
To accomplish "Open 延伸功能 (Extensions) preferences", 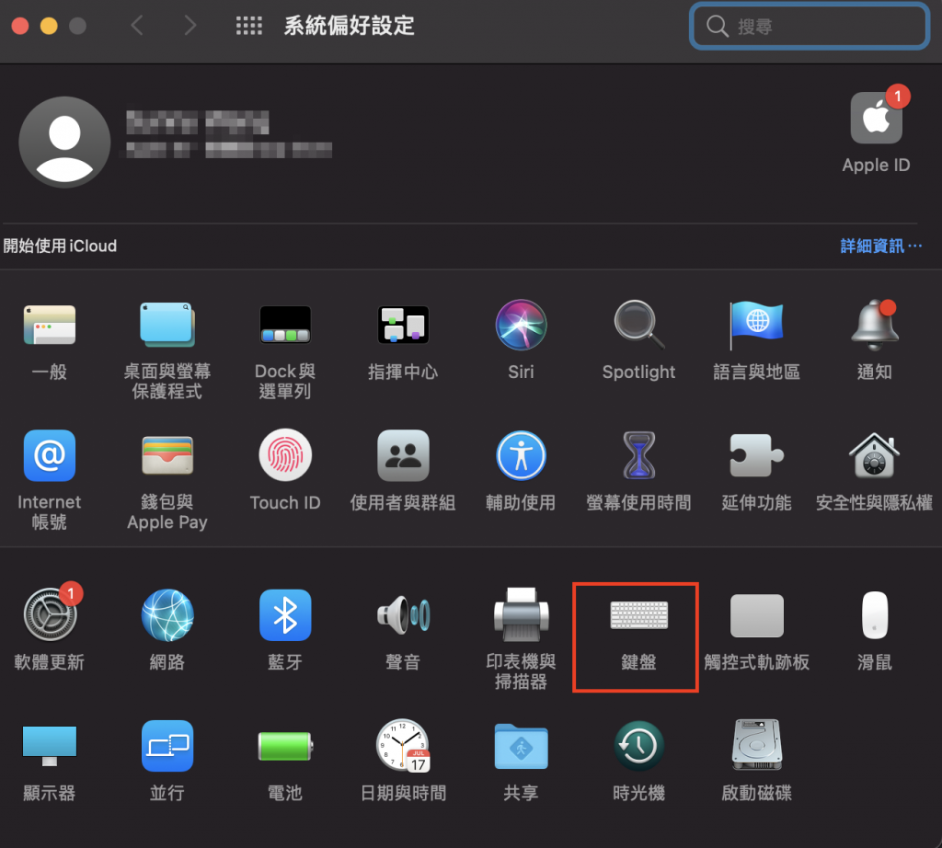I will click(756, 456).
